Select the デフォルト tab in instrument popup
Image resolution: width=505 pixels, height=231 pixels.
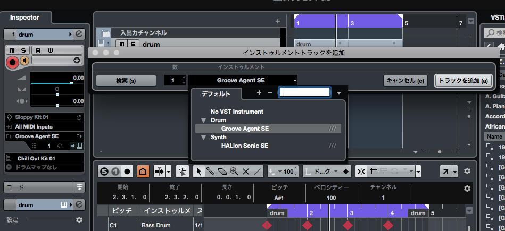click(216, 94)
